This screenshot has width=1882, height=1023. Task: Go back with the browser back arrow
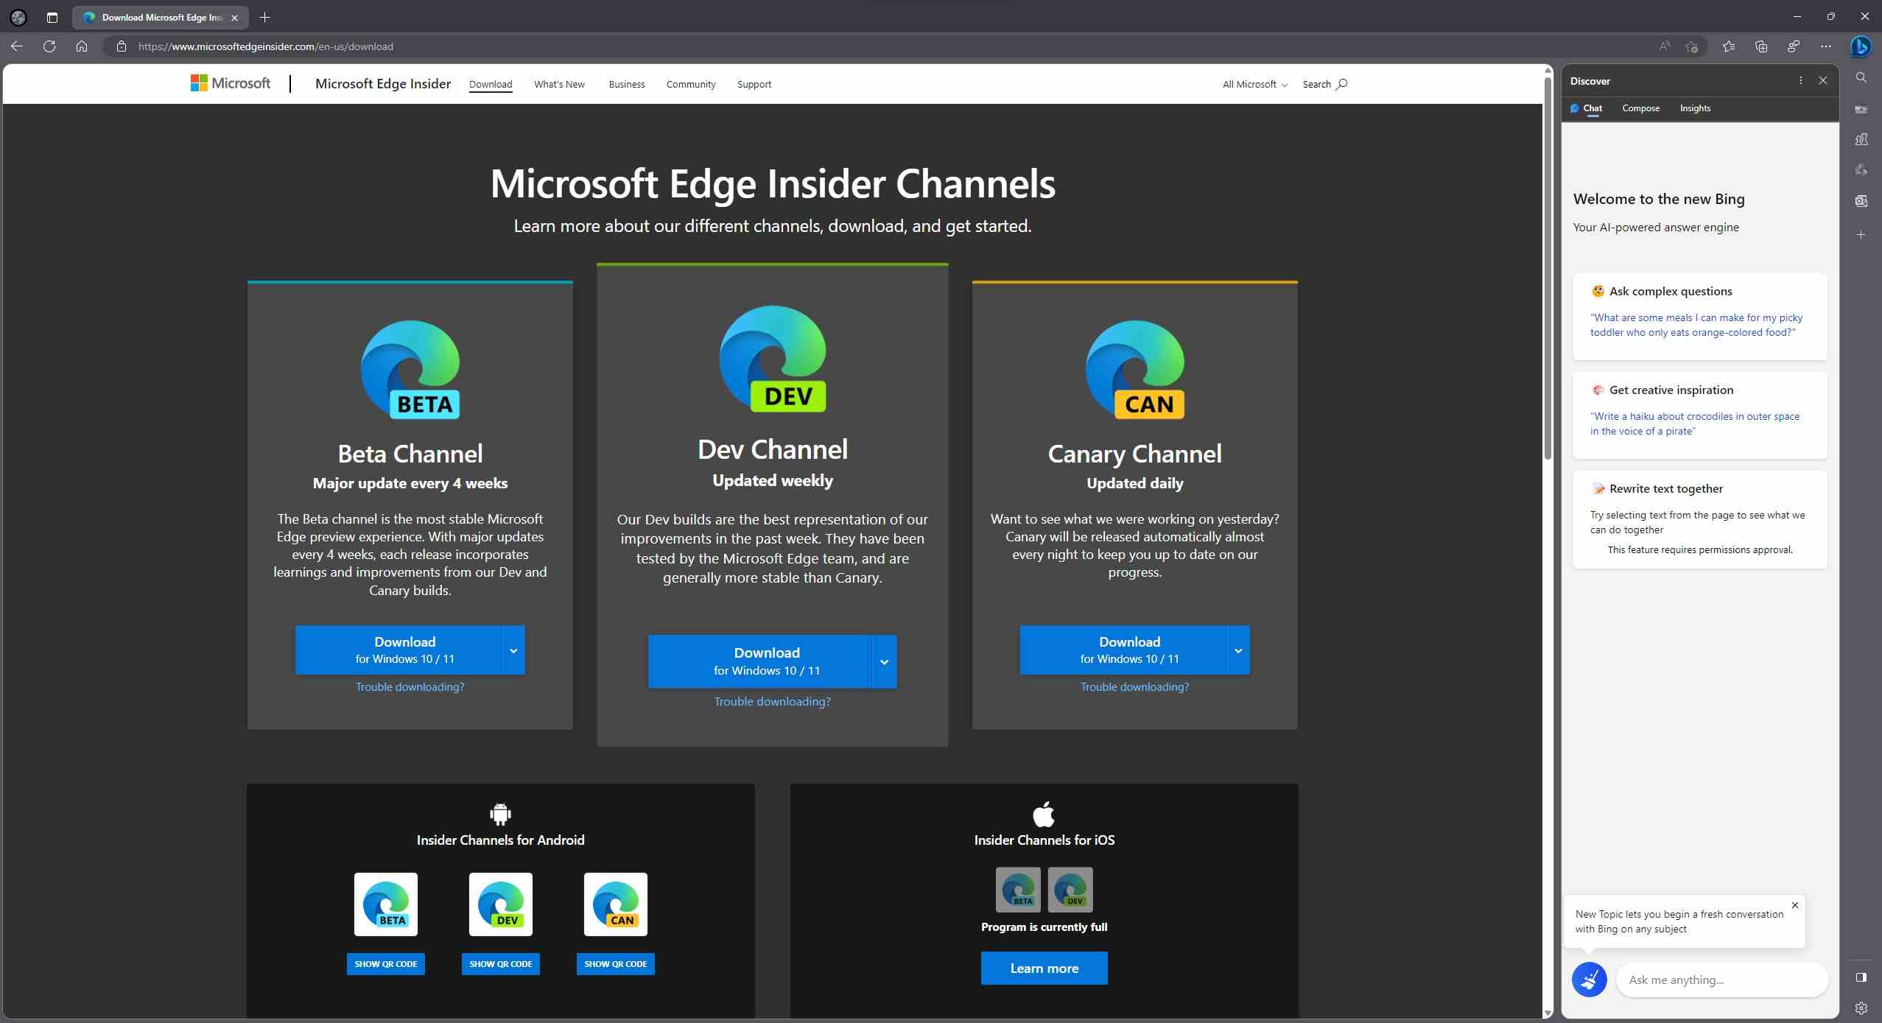click(x=17, y=46)
